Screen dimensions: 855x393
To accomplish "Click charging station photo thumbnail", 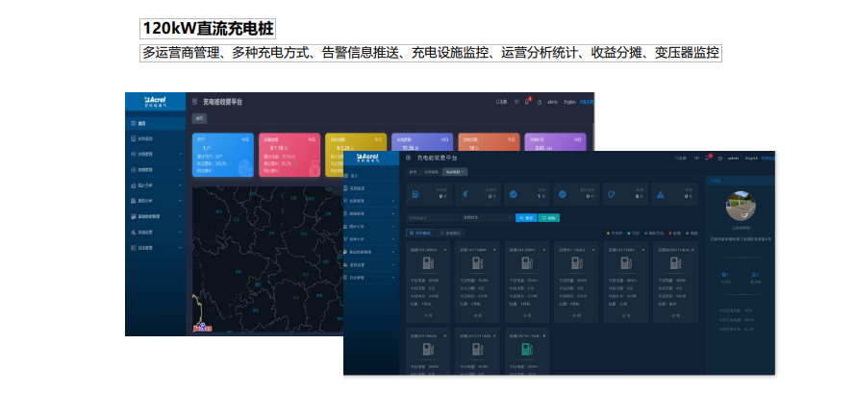I will [x=742, y=206].
